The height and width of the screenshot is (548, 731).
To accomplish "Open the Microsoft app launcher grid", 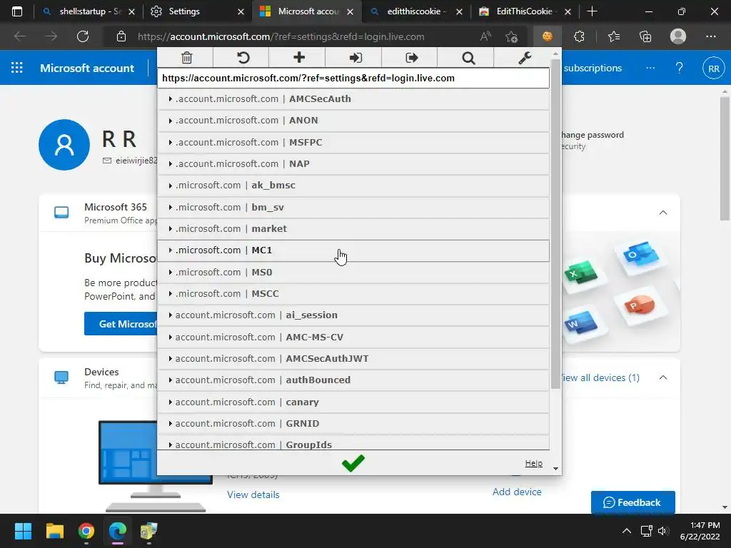I will (x=17, y=68).
